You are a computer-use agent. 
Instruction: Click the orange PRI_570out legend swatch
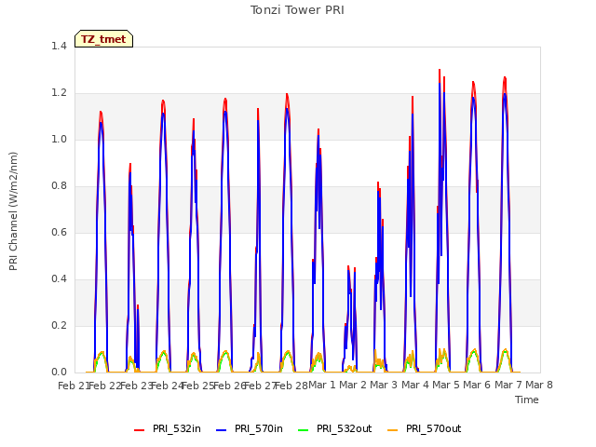coord(392,430)
